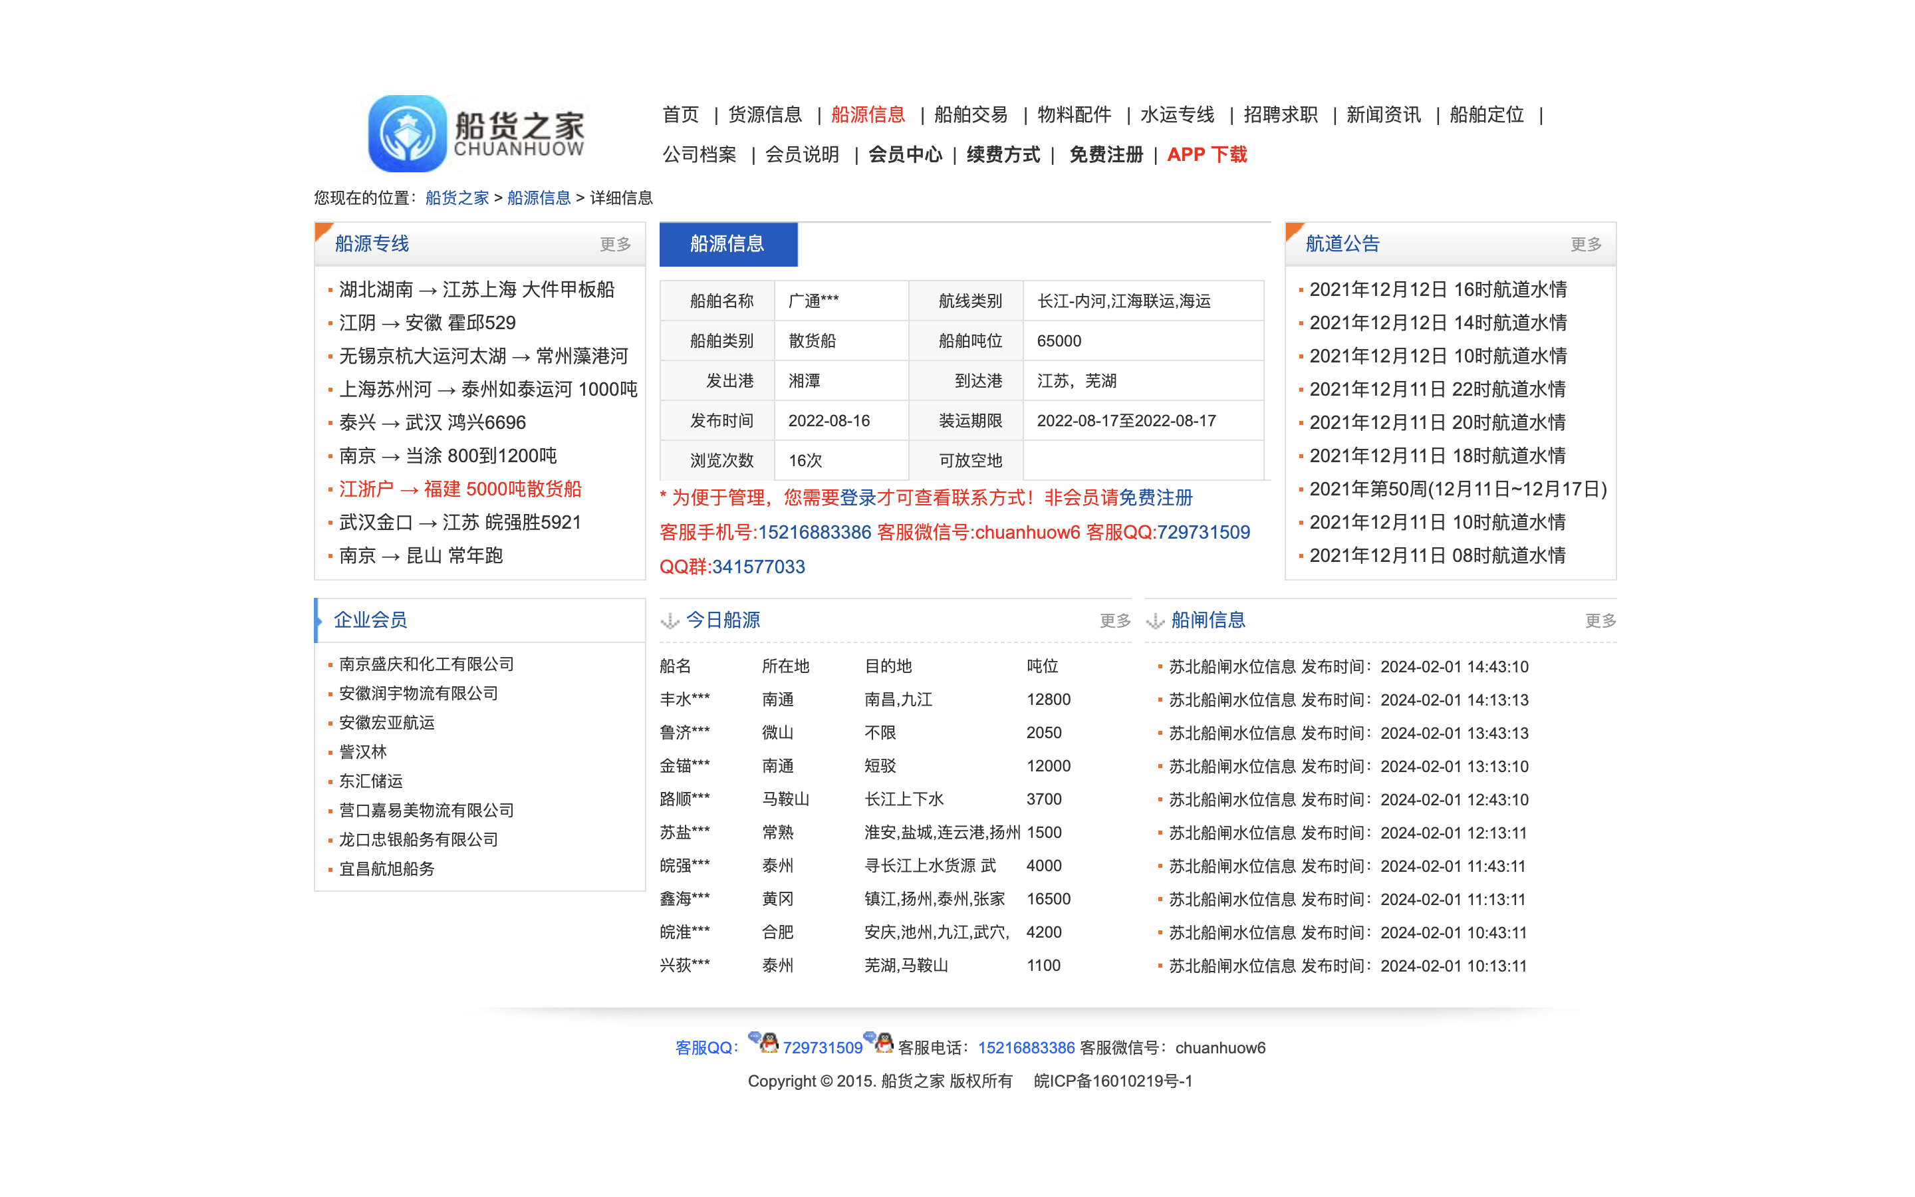Open 更多 in 航道公告 panel
Screen dimensions: 1915x1197
(x=1585, y=245)
